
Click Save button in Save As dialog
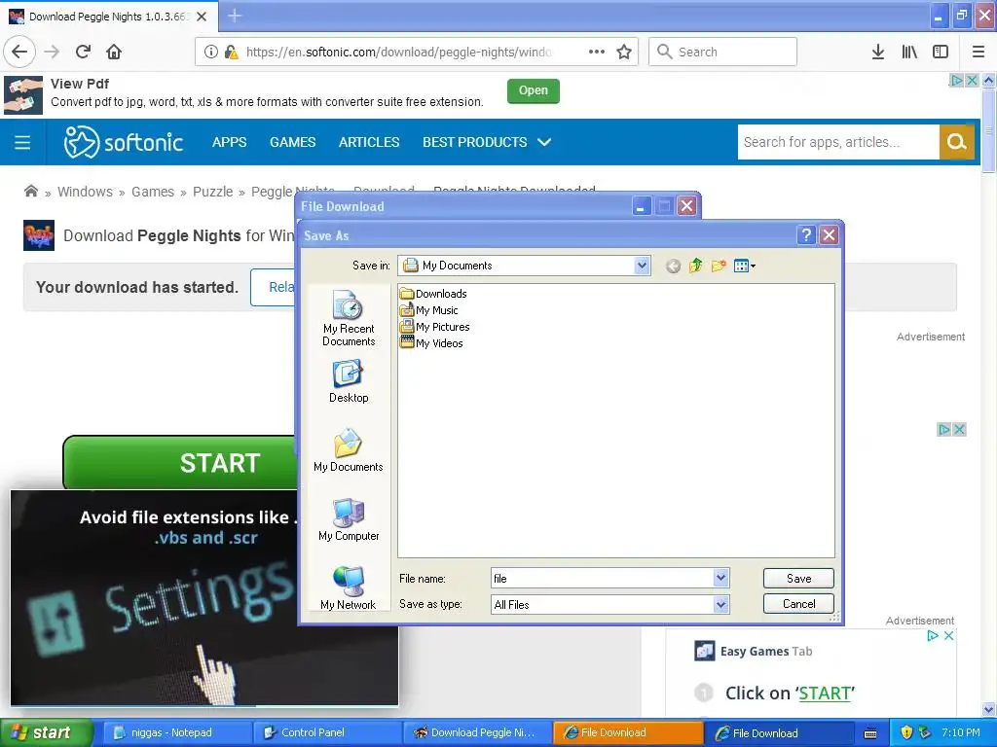tap(798, 578)
